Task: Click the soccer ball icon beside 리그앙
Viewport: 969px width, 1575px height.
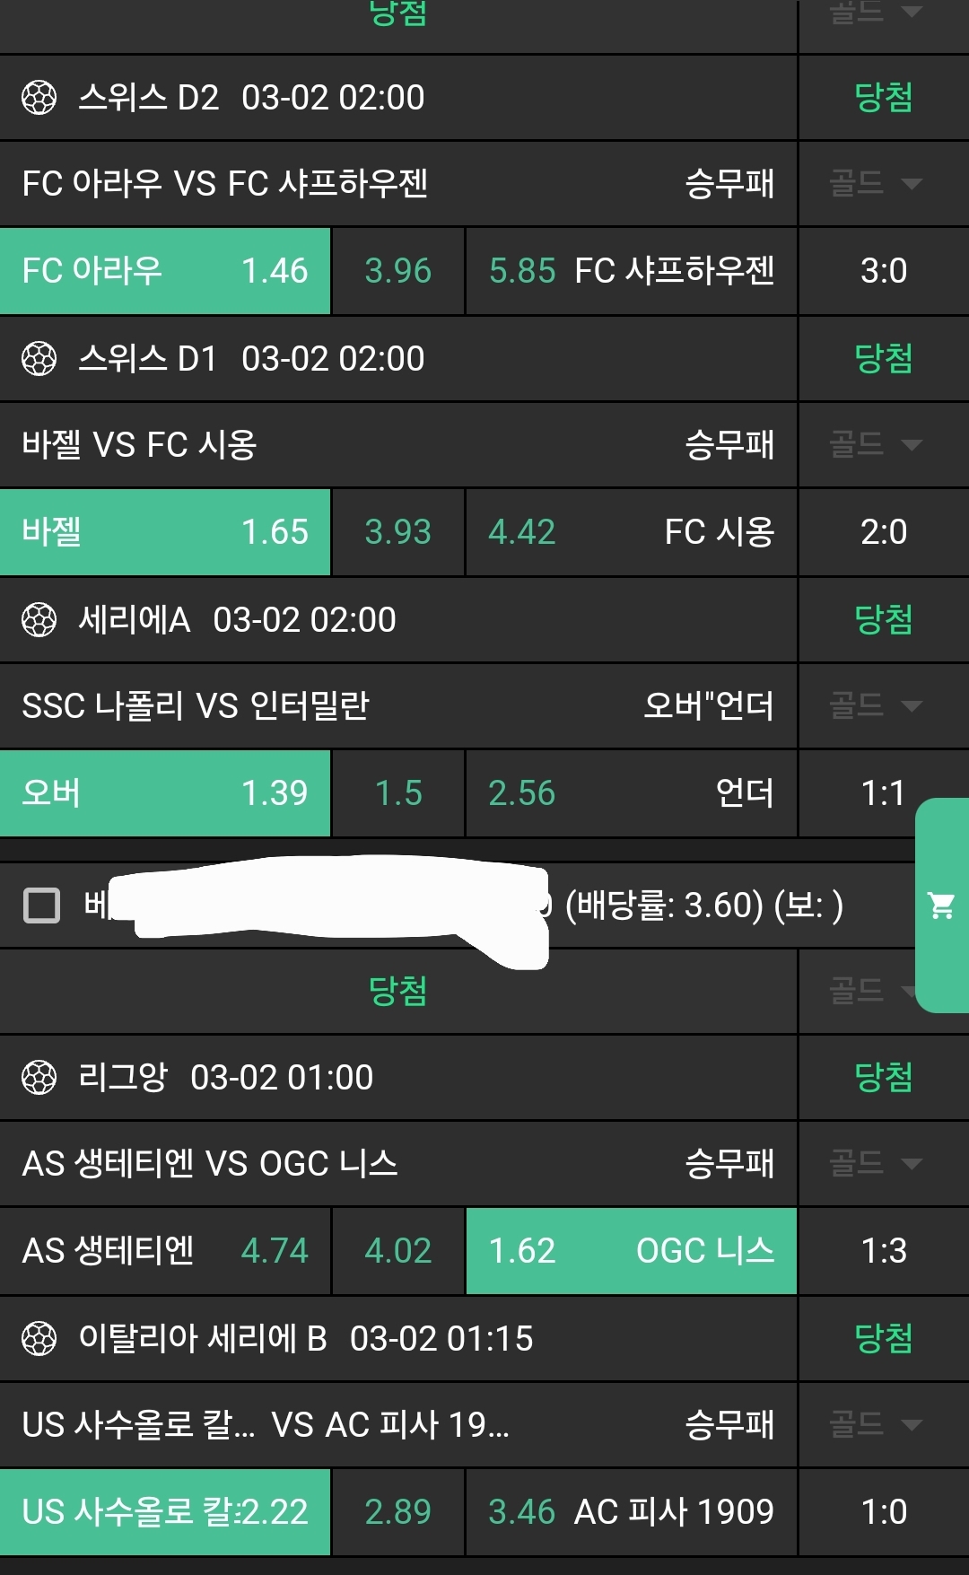Action: point(39,1078)
